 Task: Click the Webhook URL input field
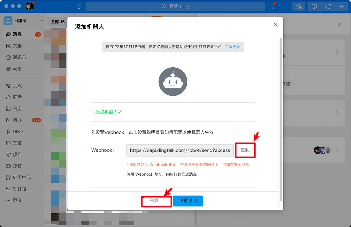click(x=180, y=150)
